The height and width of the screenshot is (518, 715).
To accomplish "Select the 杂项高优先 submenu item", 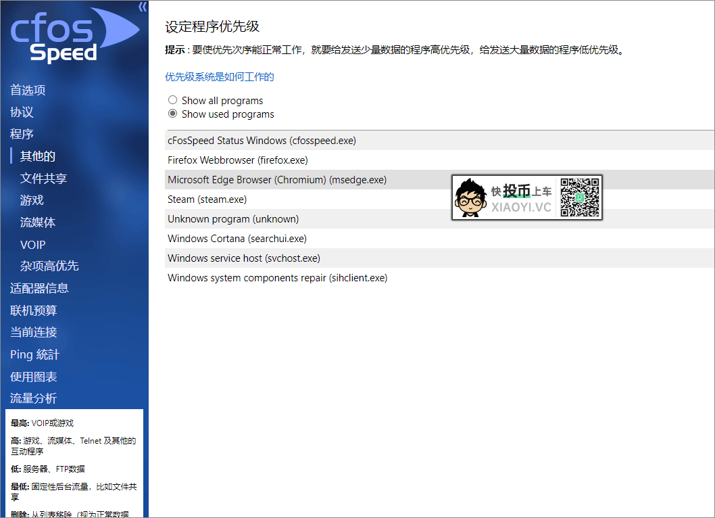I will 50,266.
